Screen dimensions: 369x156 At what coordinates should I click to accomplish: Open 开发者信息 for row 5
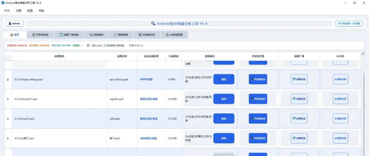[x=258, y=138]
